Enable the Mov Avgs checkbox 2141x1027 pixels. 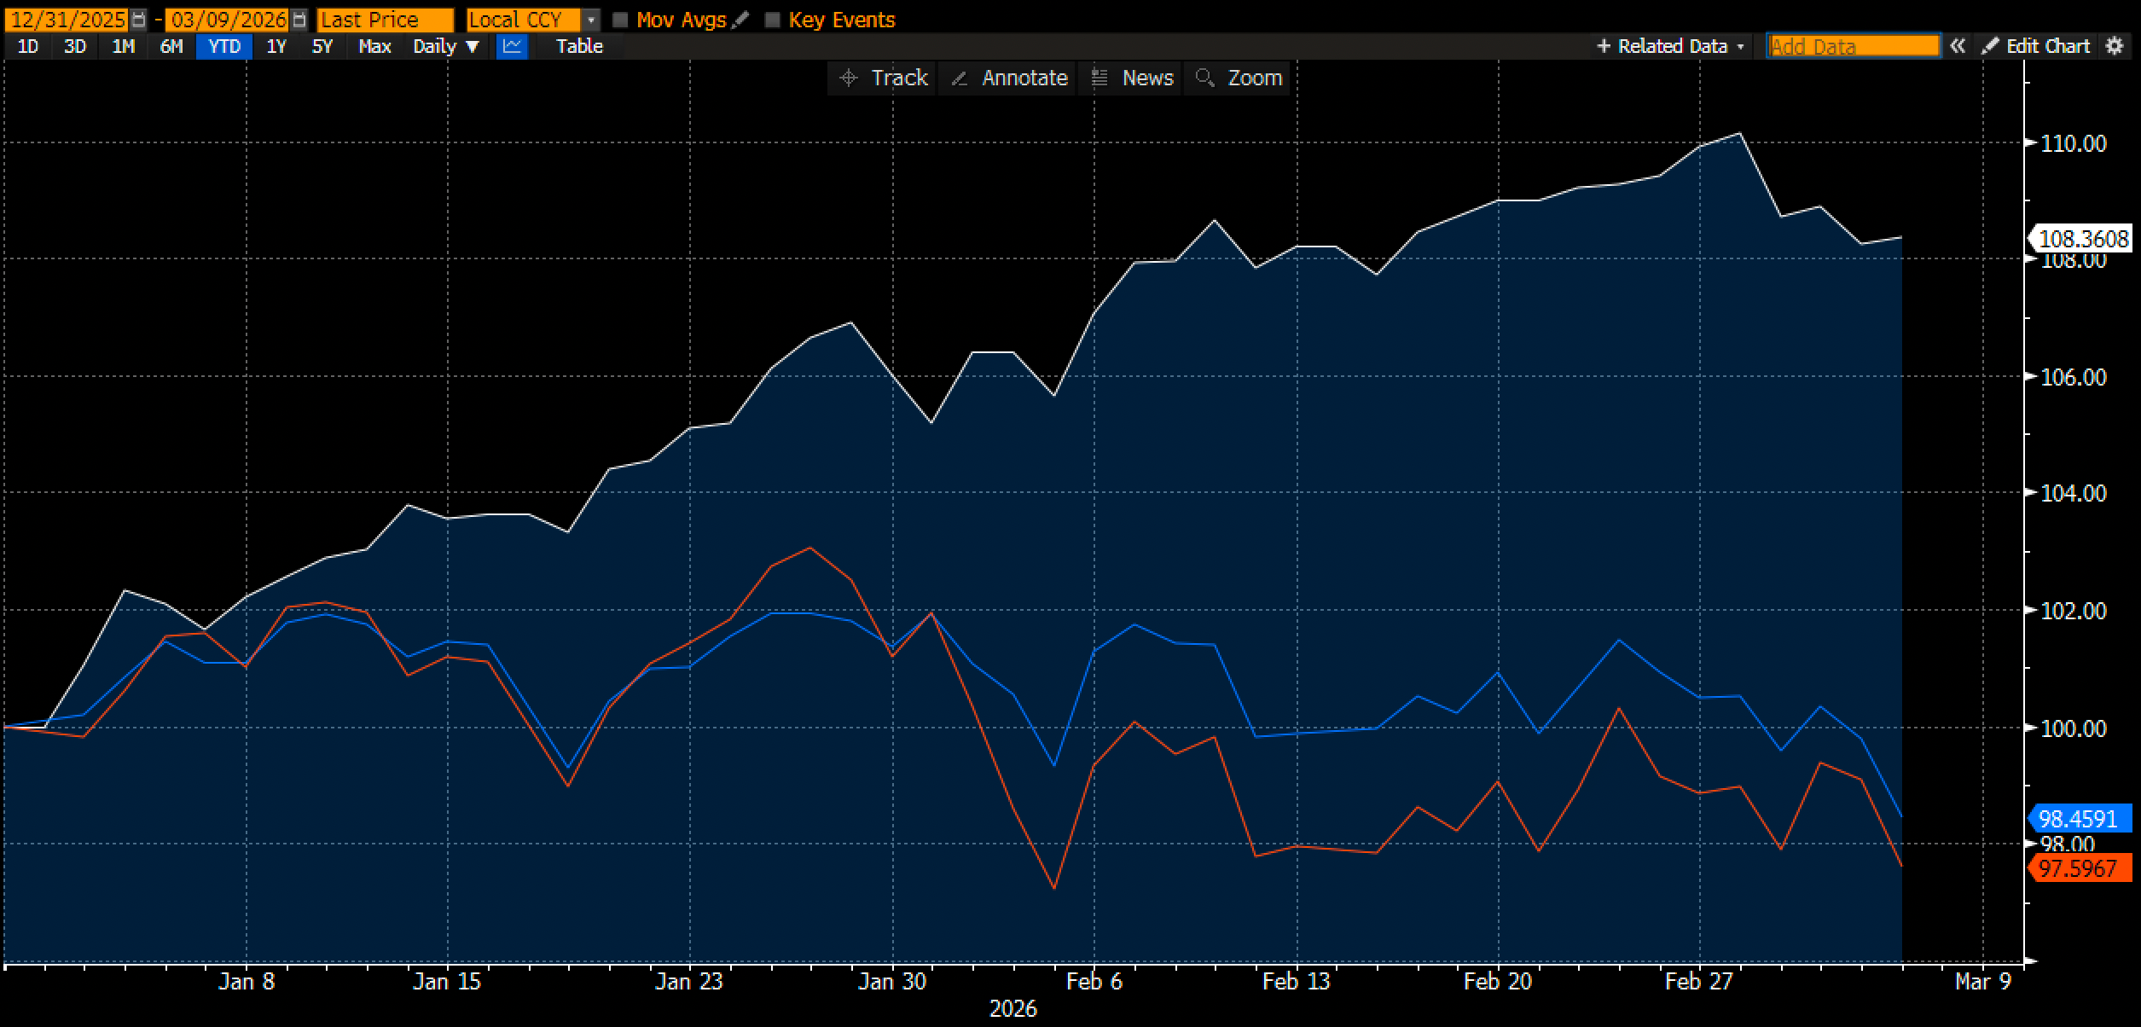pyautogui.click(x=621, y=20)
